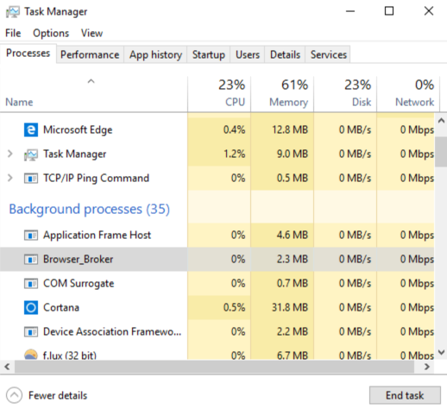Click the Task Manager process row icon

pyautogui.click(x=31, y=154)
